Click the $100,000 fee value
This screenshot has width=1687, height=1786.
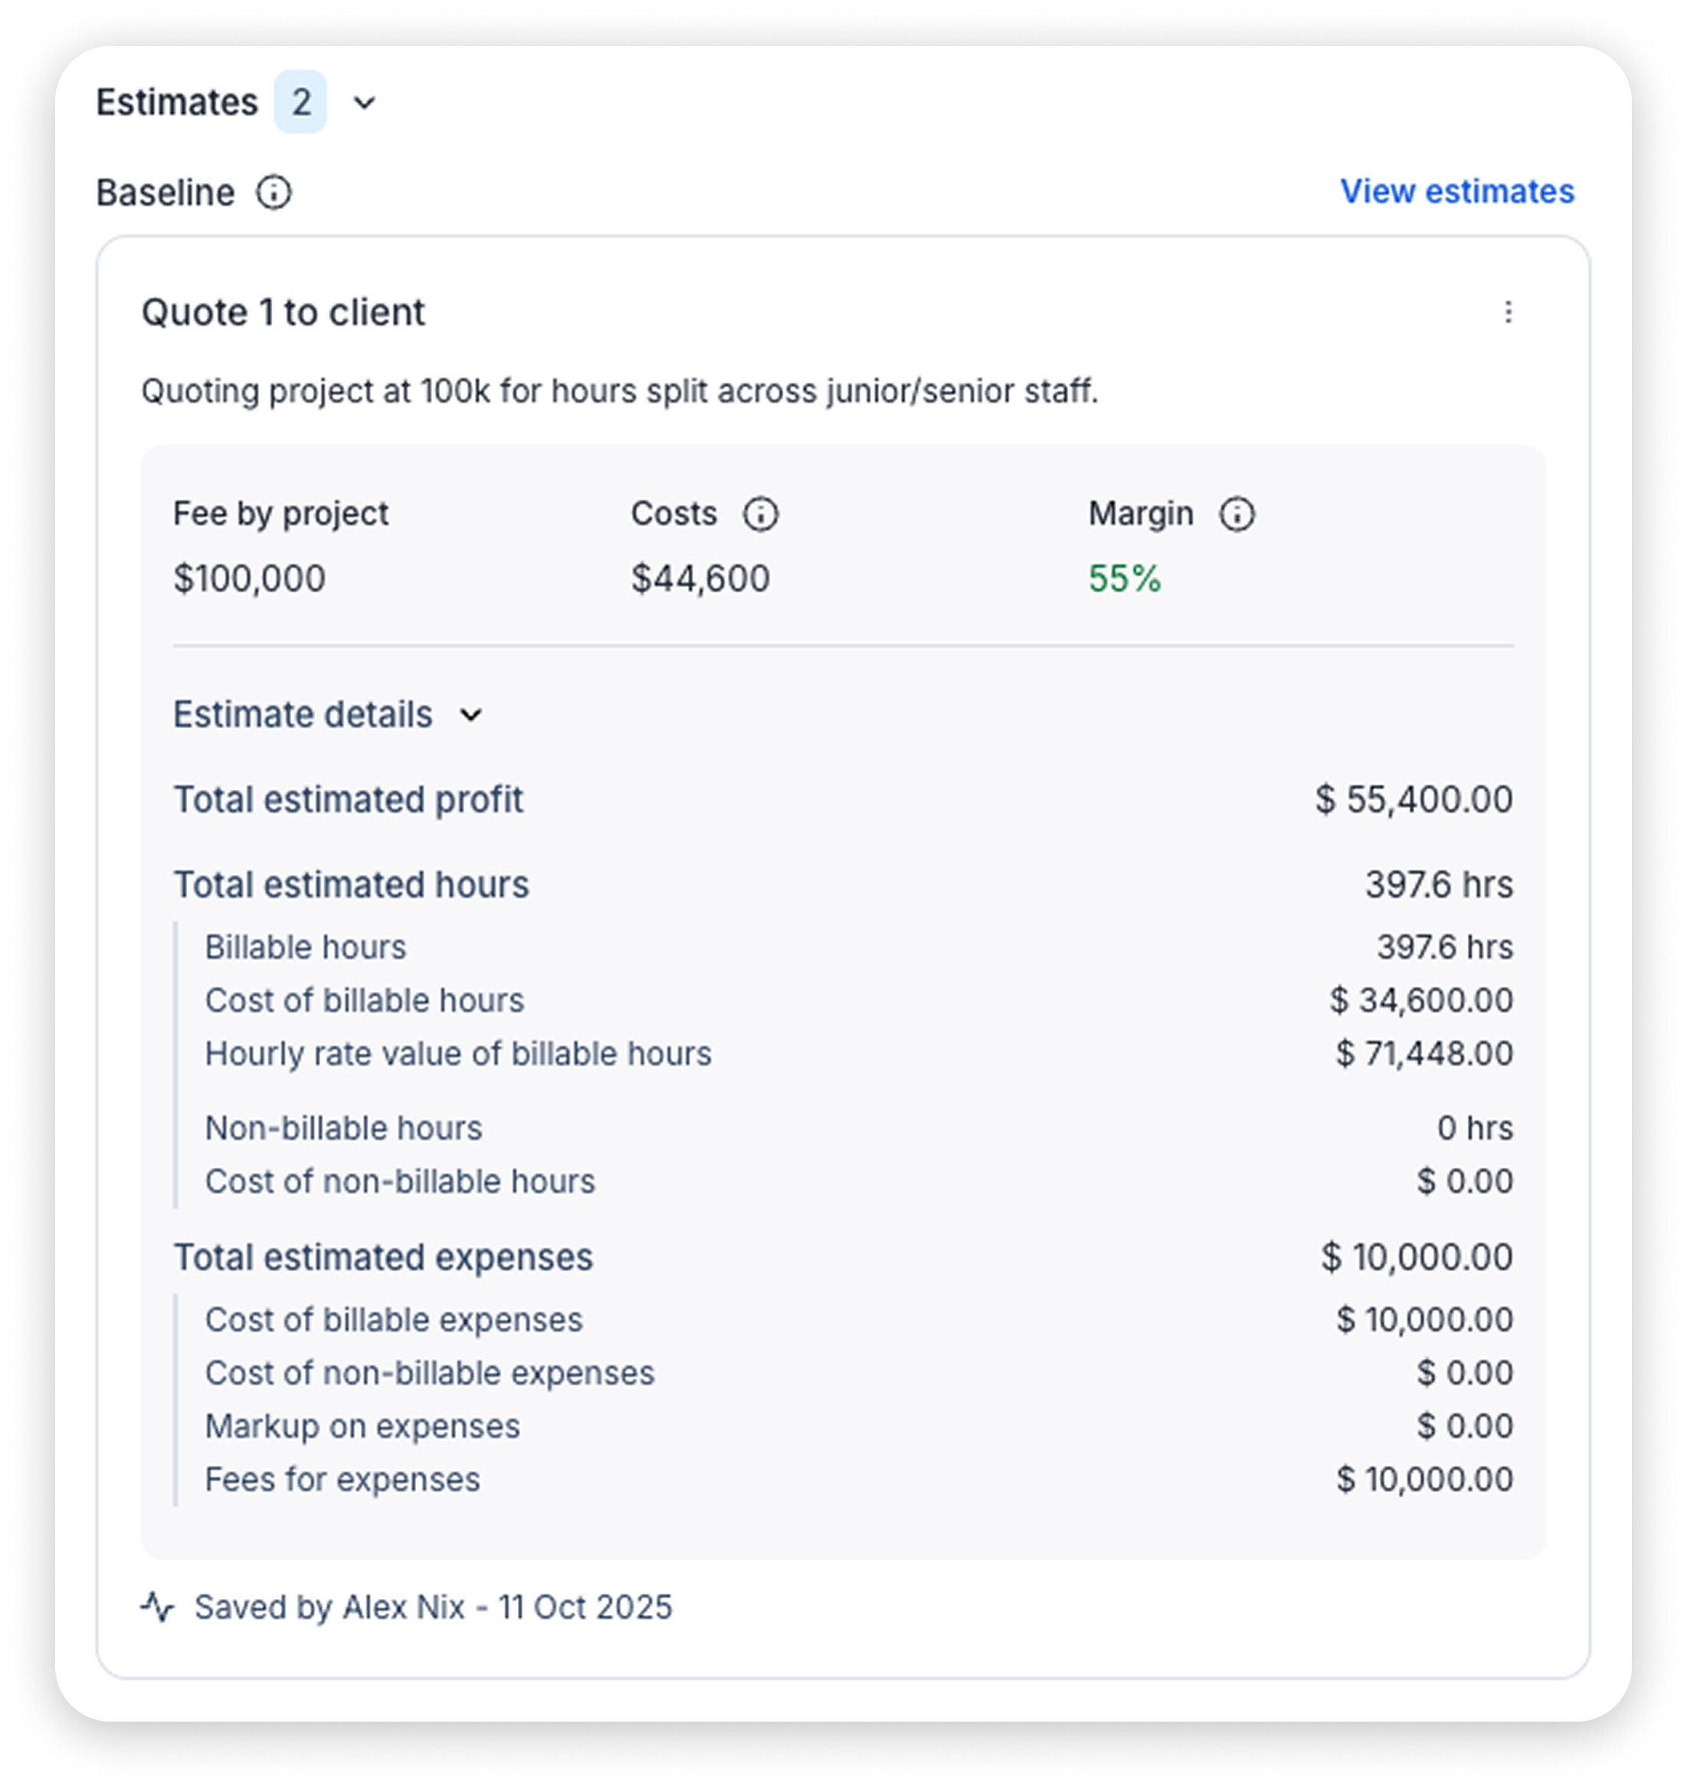click(250, 580)
